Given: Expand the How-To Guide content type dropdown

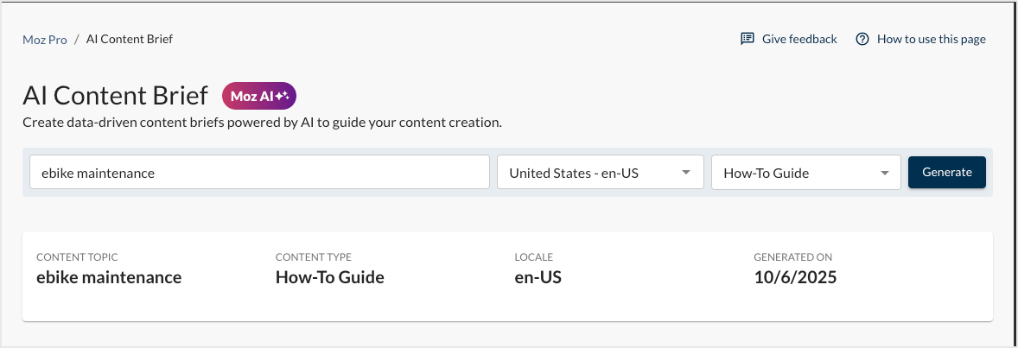Looking at the screenshot, I should pyautogui.click(x=805, y=173).
